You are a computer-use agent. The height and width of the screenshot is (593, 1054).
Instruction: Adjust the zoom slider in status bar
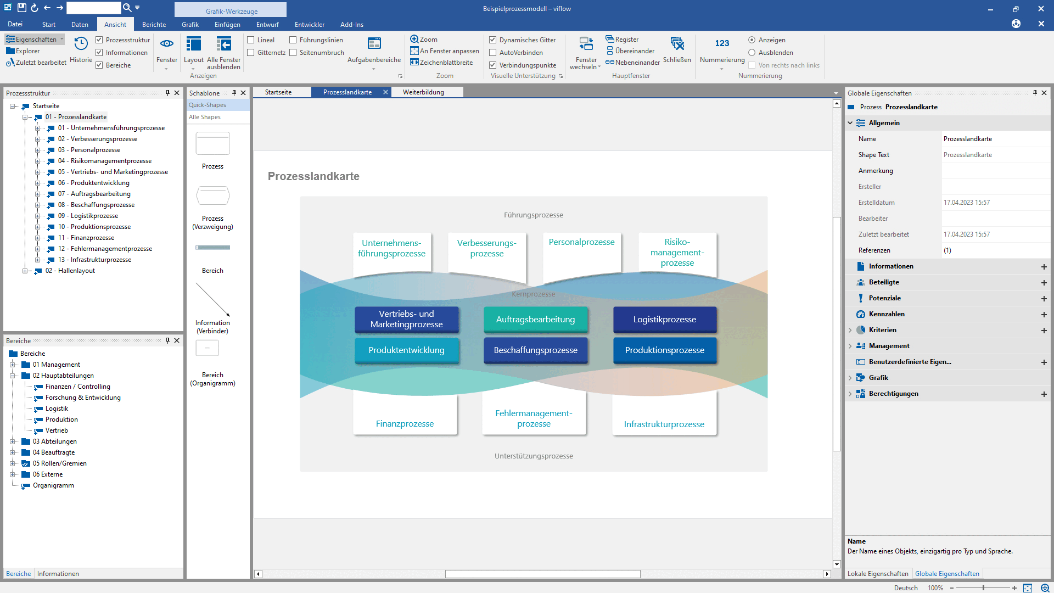(983, 588)
